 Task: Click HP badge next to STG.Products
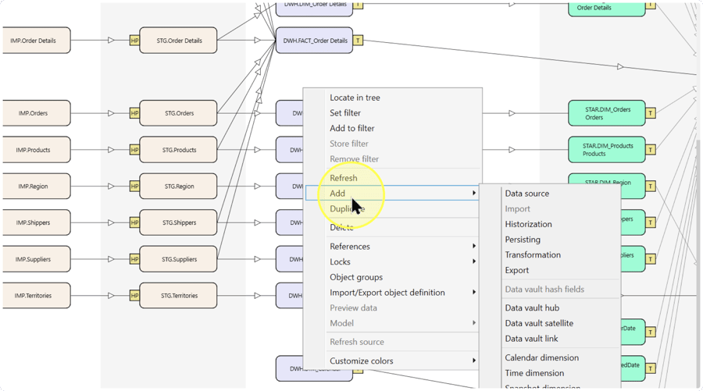(134, 150)
